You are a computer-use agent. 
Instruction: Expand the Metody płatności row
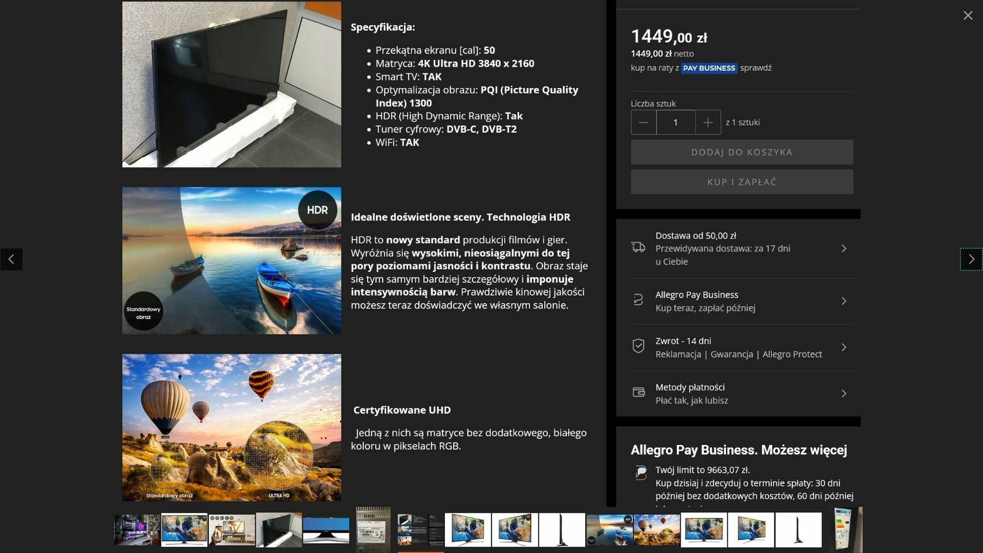tap(742, 393)
